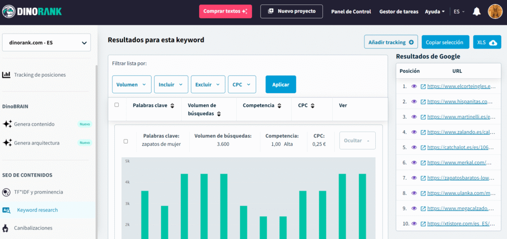Click the 3.600 search volume value
The width and height of the screenshot is (507, 239).
[x=223, y=144]
